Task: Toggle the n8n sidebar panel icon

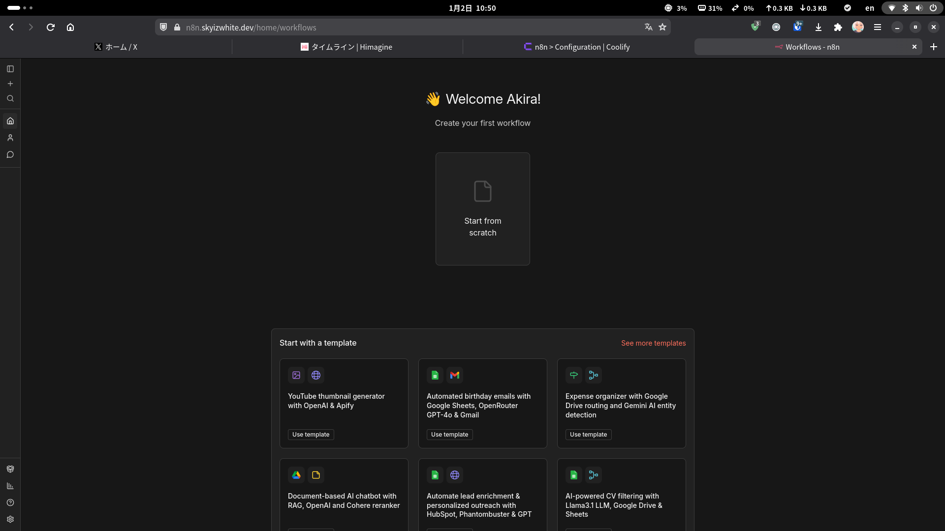Action: point(10,69)
